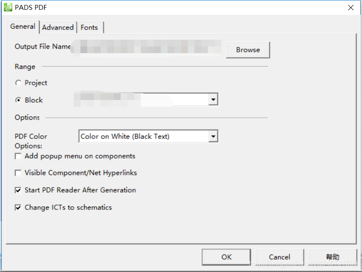362x272 pixels.
Task: Open the Advanced tab
Action: pos(58,27)
